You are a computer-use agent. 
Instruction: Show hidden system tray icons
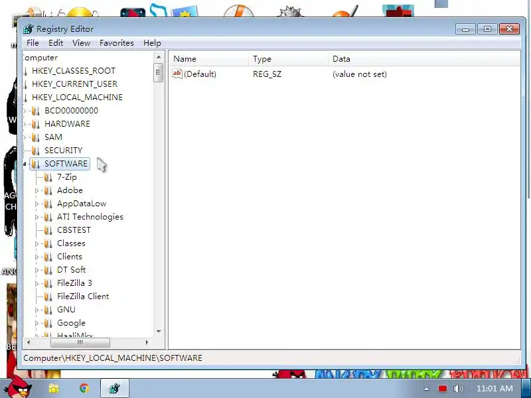click(426, 389)
